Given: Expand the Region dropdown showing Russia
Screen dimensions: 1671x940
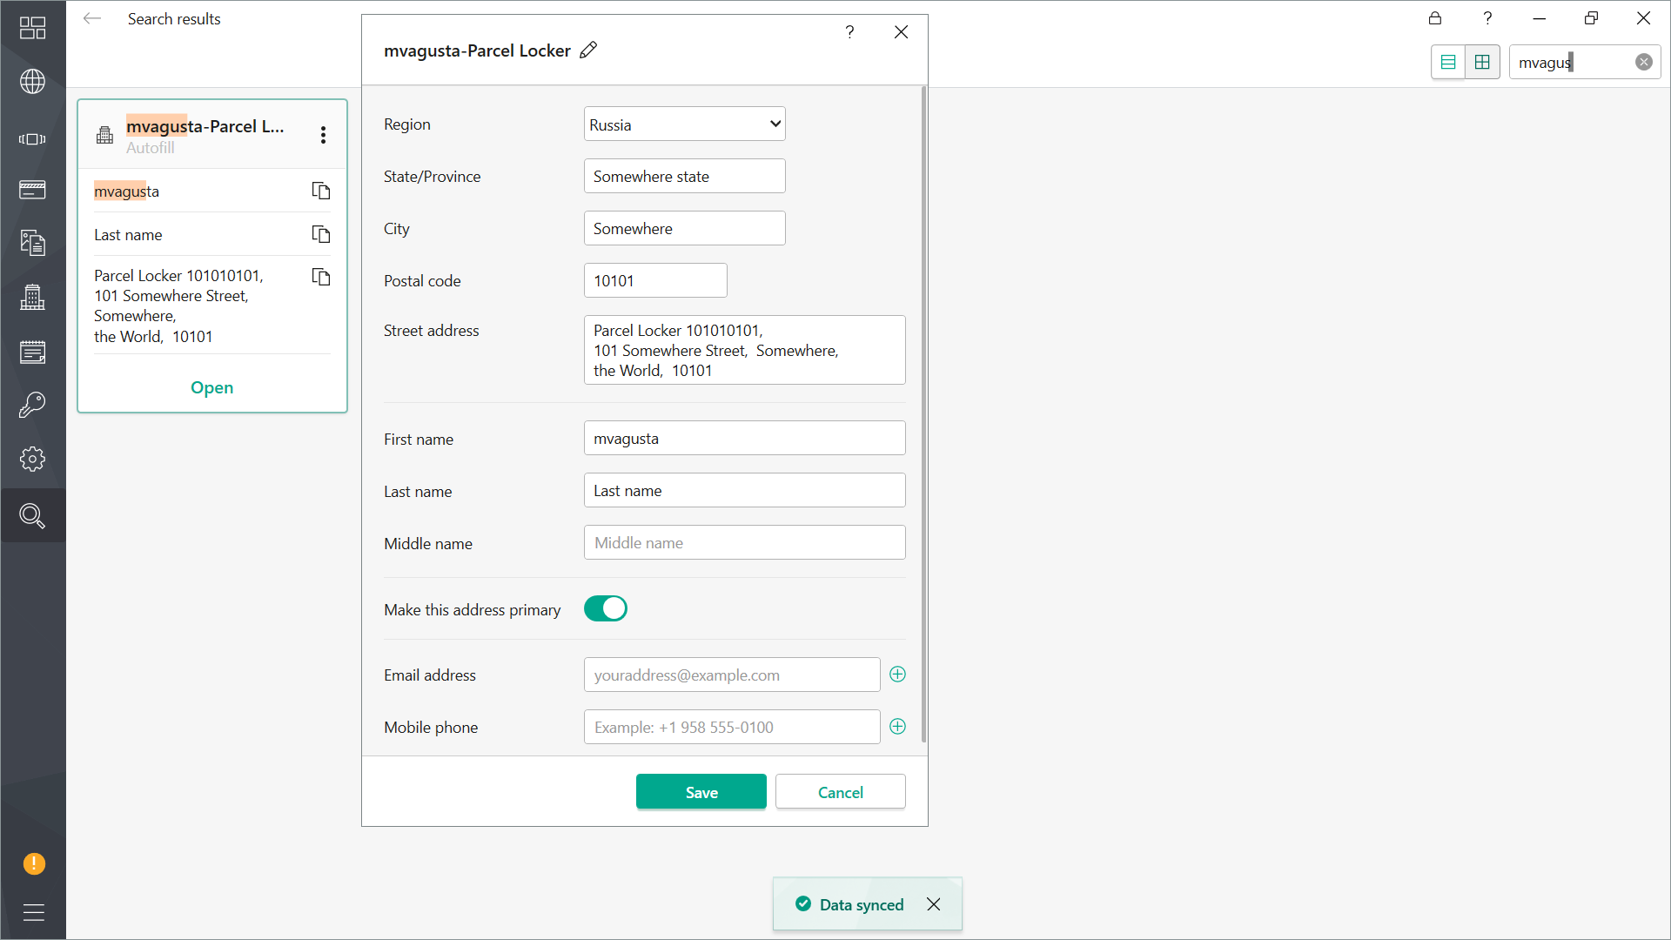Looking at the screenshot, I should click(x=684, y=124).
